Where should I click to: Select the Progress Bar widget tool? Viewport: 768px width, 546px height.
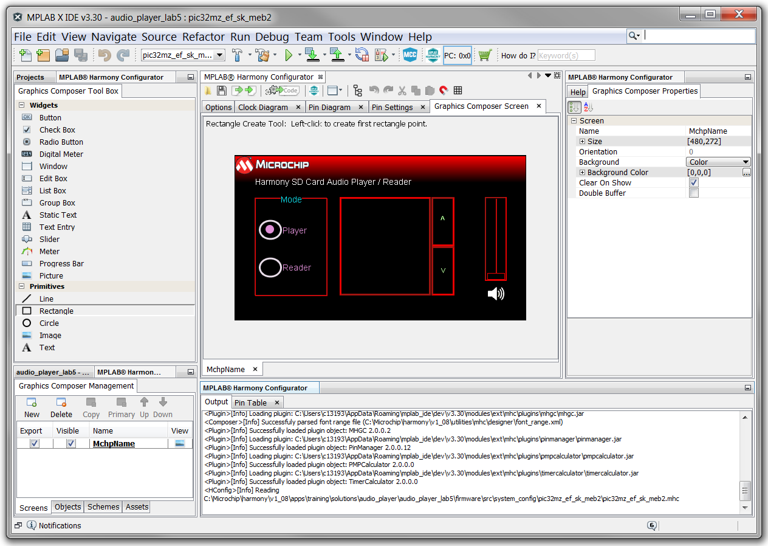[x=105, y=263]
